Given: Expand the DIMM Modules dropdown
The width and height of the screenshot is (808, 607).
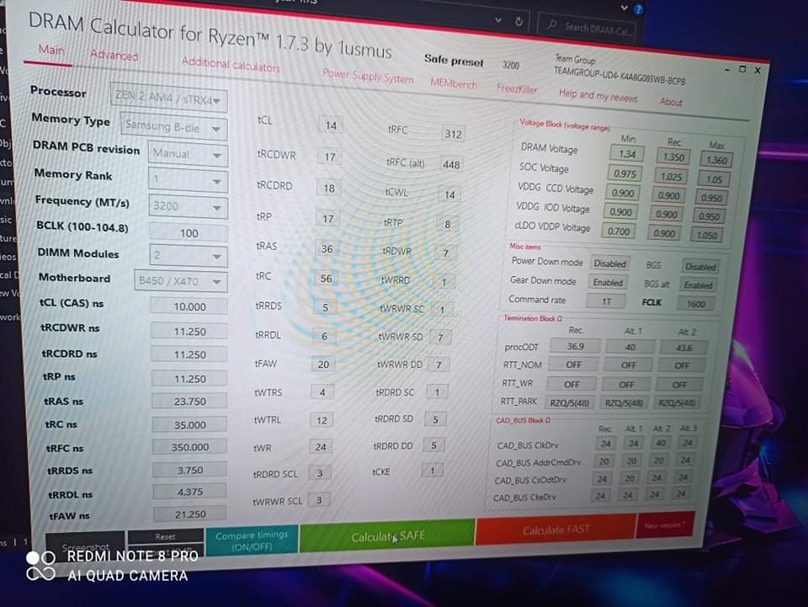Looking at the screenshot, I should [189, 255].
